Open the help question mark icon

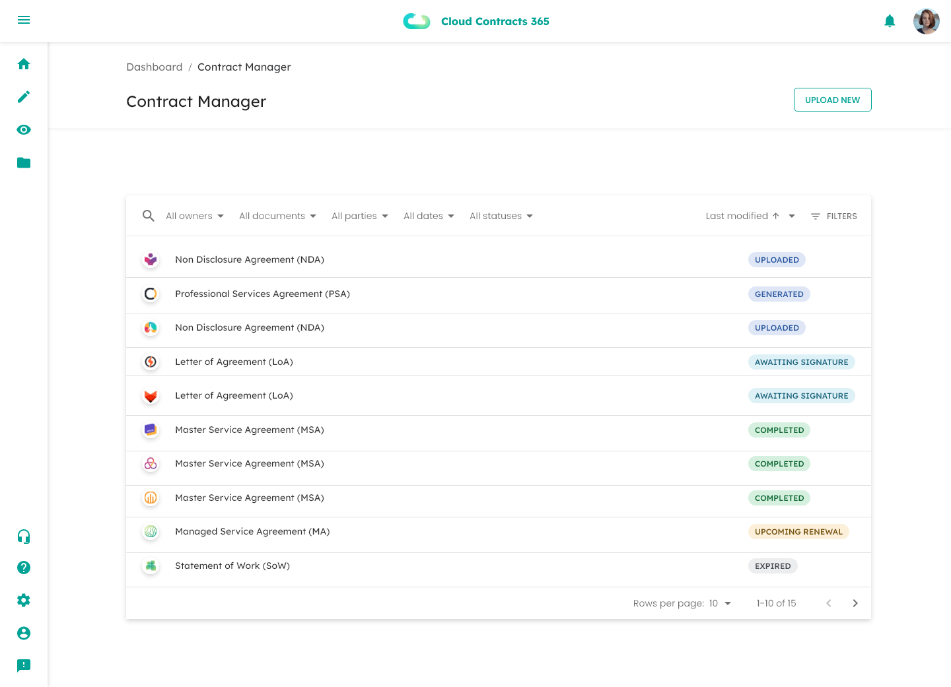[x=24, y=568]
